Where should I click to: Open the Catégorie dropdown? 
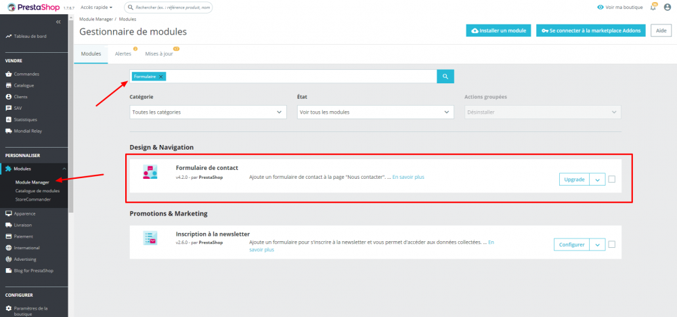coord(208,112)
